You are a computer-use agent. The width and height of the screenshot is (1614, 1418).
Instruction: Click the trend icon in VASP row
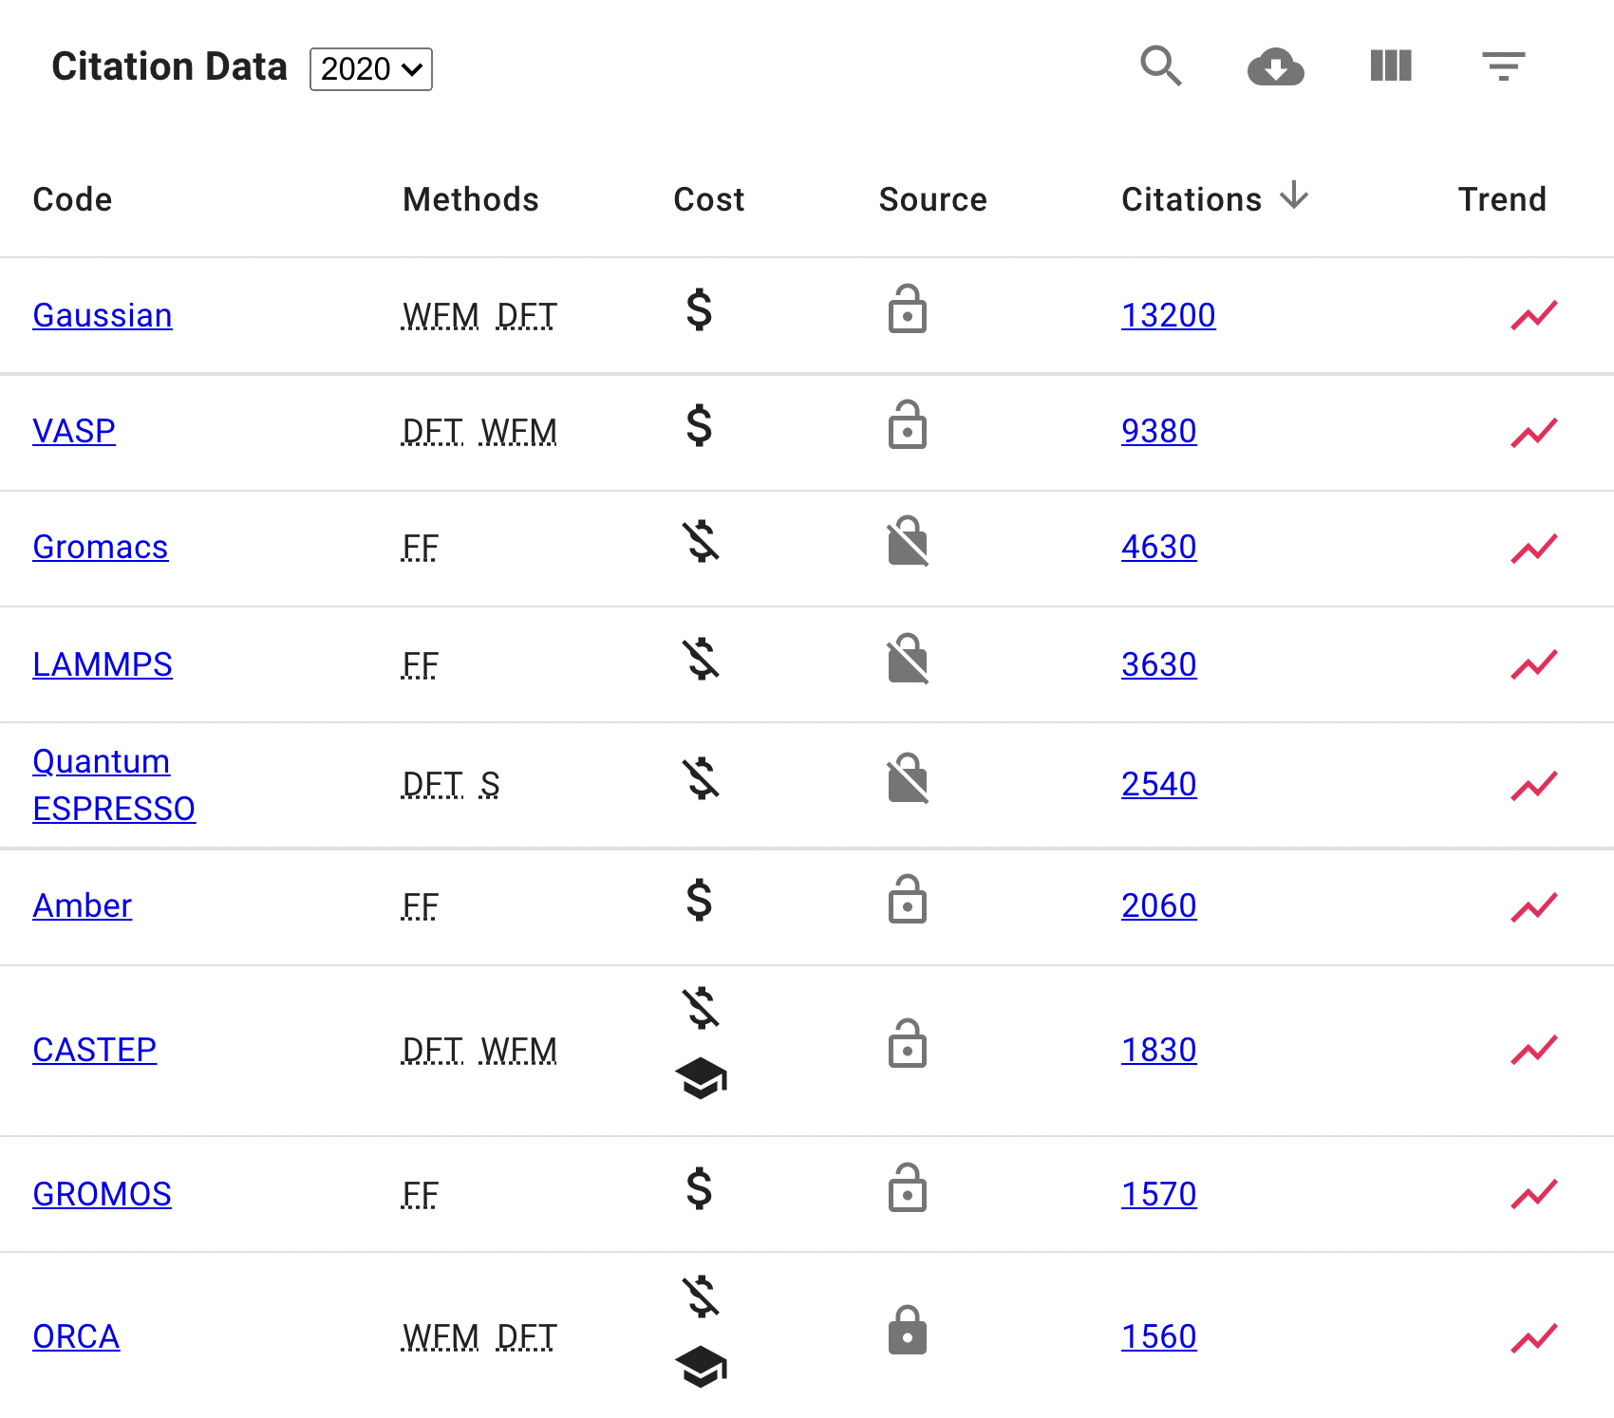tap(1534, 433)
